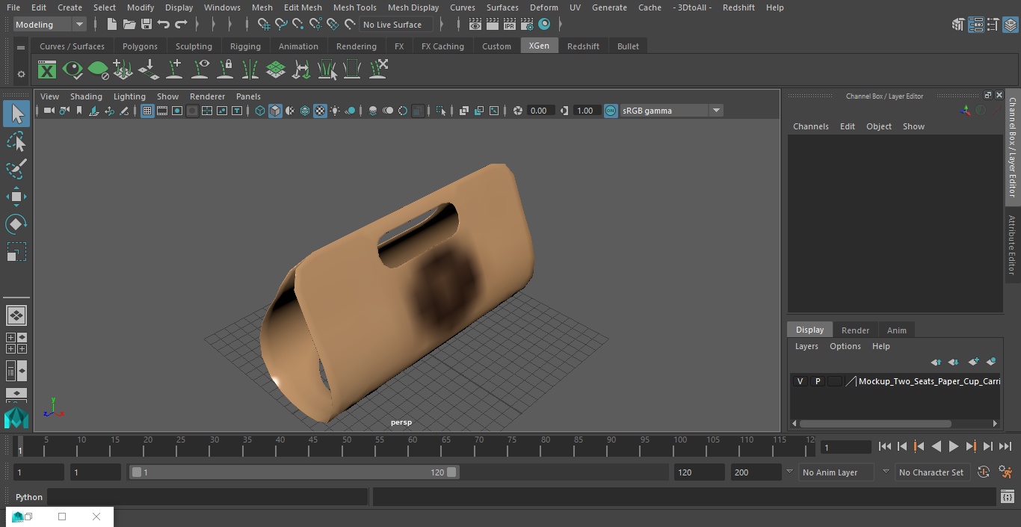Toggle the film gate display
The image size is (1021, 527).
[162, 111]
